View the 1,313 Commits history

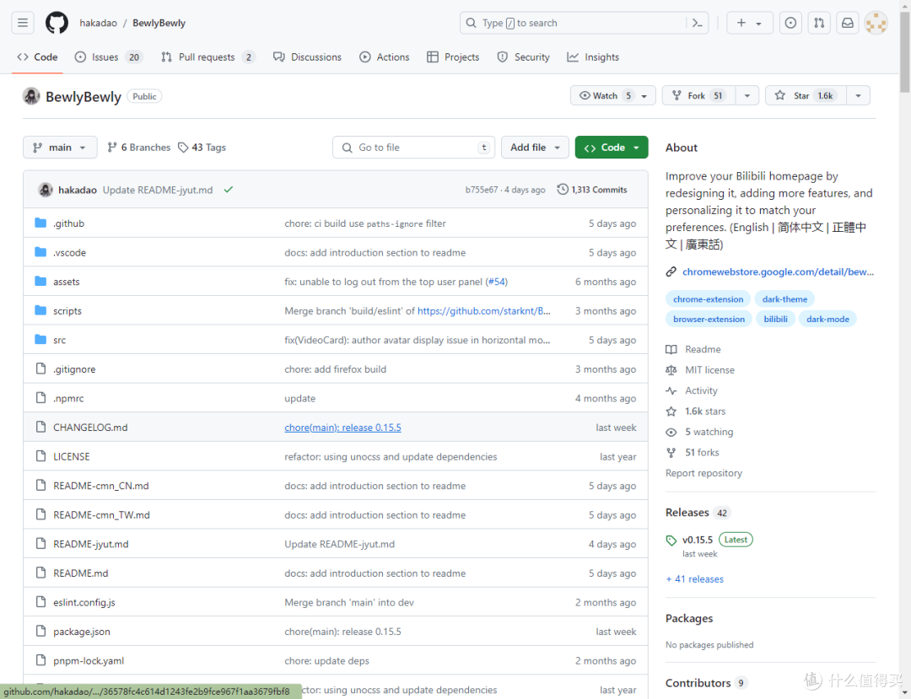click(x=592, y=190)
